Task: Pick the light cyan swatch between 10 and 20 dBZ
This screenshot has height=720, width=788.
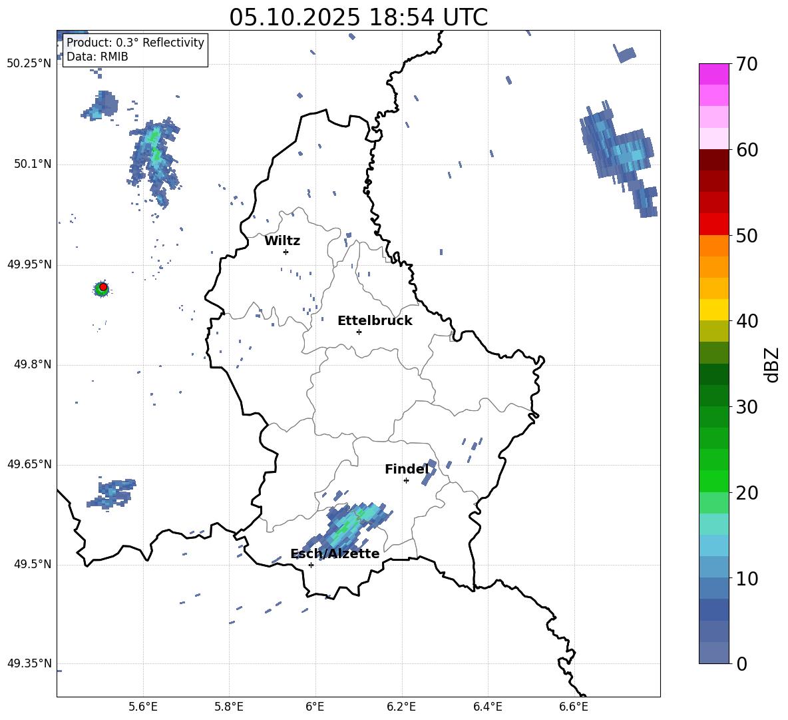Action: coord(713,524)
